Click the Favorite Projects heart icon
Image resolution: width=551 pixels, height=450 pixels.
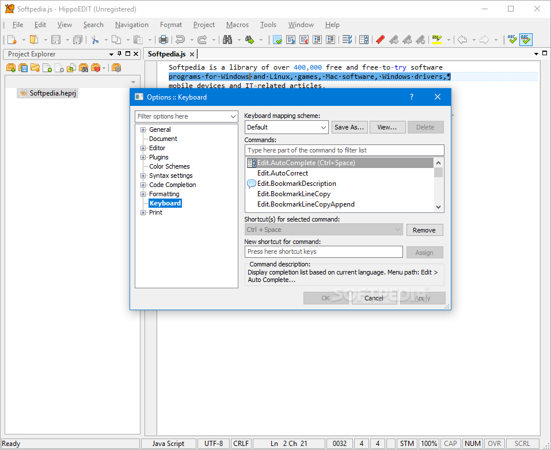click(96, 68)
